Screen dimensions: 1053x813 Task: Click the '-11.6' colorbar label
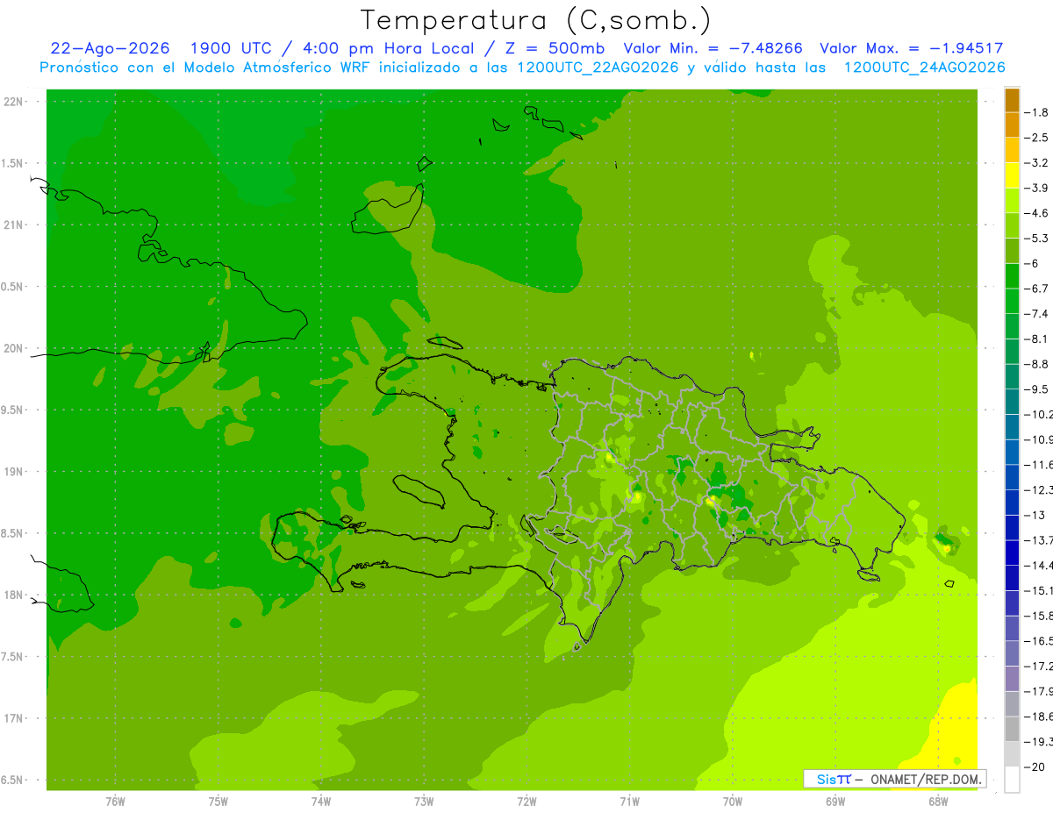point(1039,465)
